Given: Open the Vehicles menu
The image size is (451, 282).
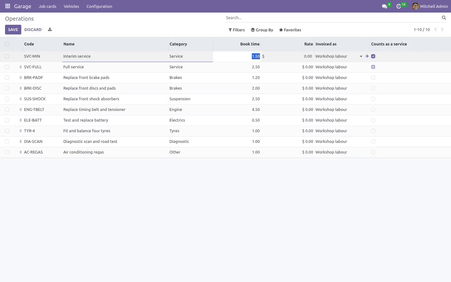Looking at the screenshot, I should coord(71,6).
